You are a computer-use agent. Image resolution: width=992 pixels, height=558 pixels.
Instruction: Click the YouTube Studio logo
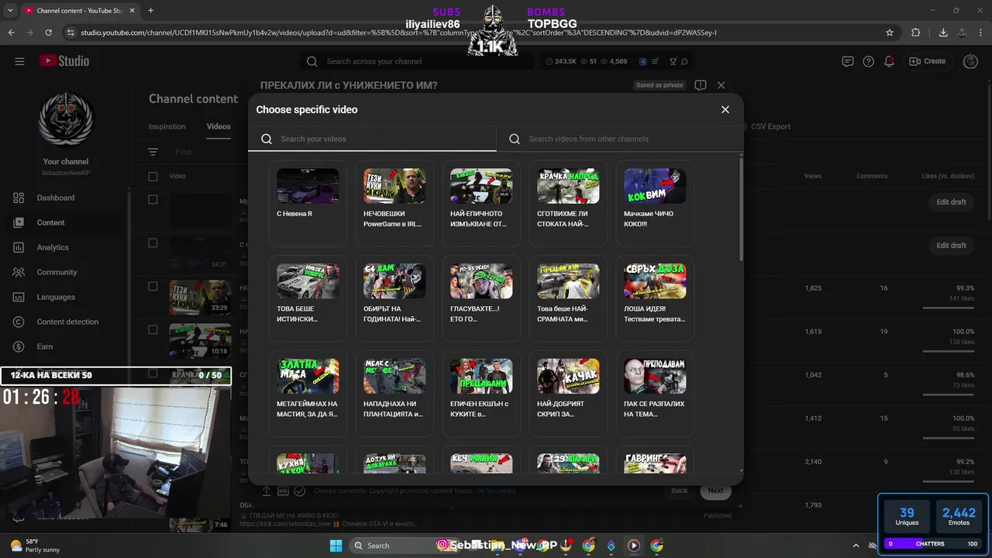click(64, 61)
